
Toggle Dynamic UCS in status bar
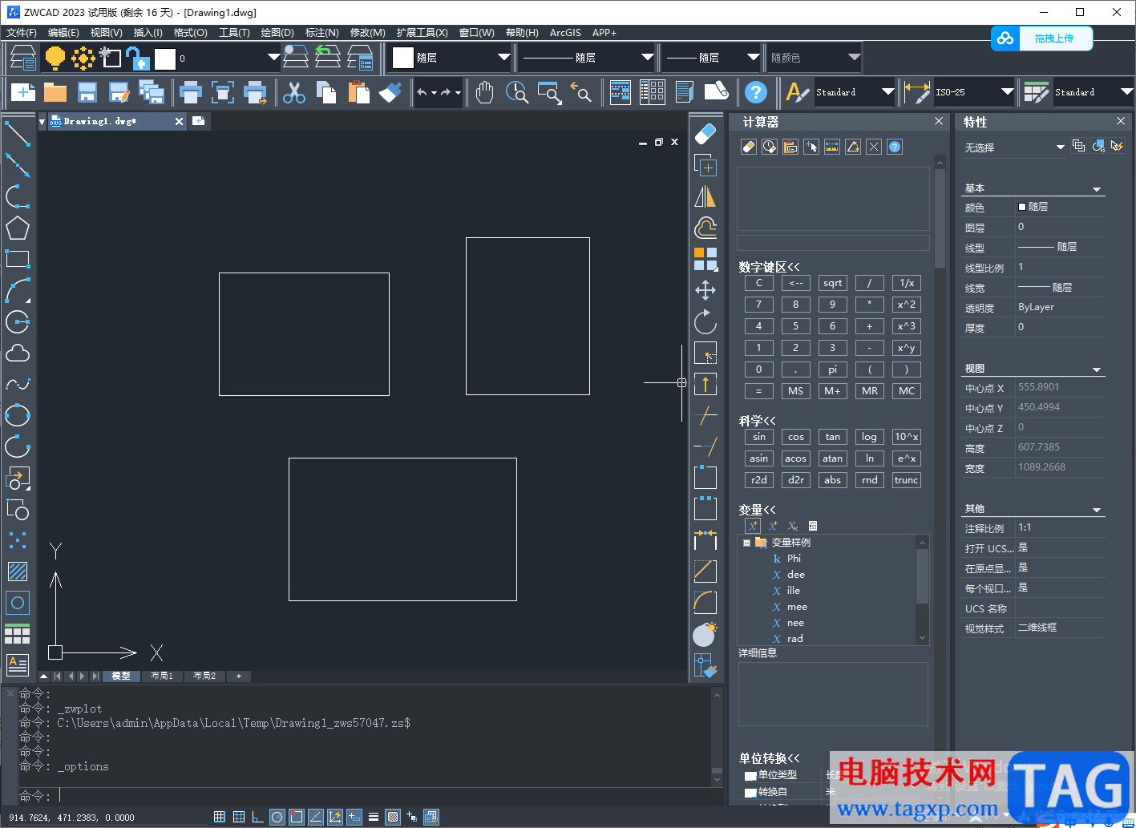click(335, 817)
